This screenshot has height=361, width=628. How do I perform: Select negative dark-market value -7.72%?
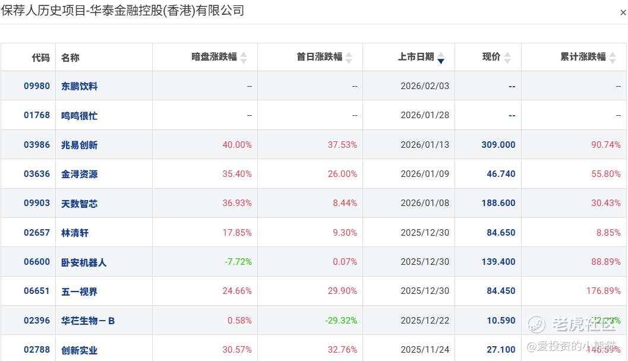coord(238,262)
